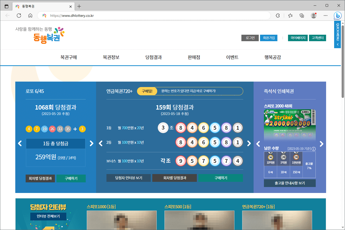Image resolution: width=345 pixels, height=230 pixels.
Task: Go to browser Home icon
Action: (30, 16)
